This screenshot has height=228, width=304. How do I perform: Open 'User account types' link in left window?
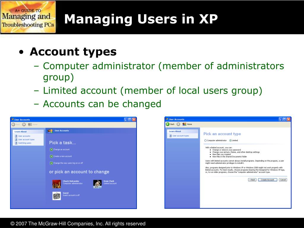click(26, 140)
